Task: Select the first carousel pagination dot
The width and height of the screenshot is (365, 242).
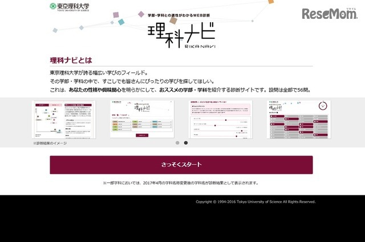Action: (x=177, y=143)
